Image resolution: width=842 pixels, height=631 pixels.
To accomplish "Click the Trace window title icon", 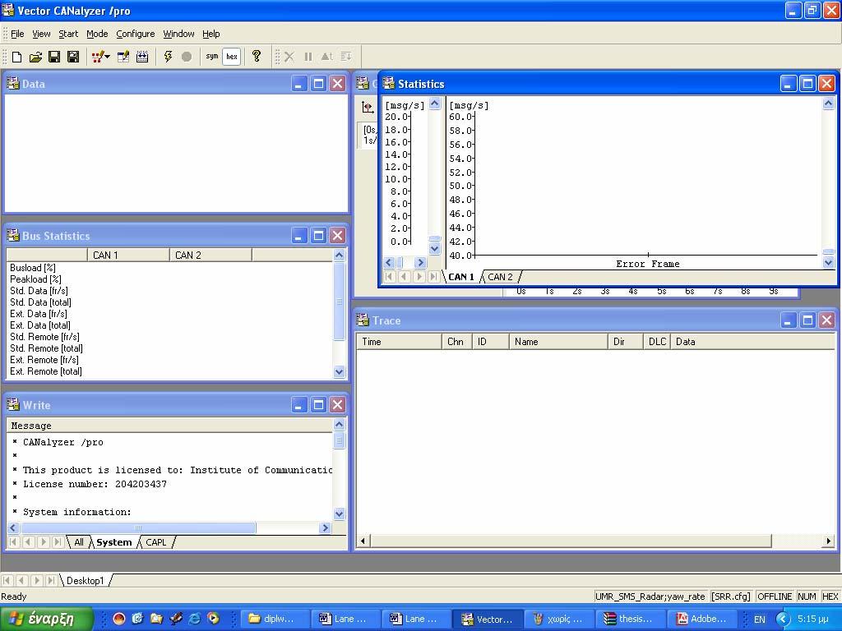I will (363, 320).
